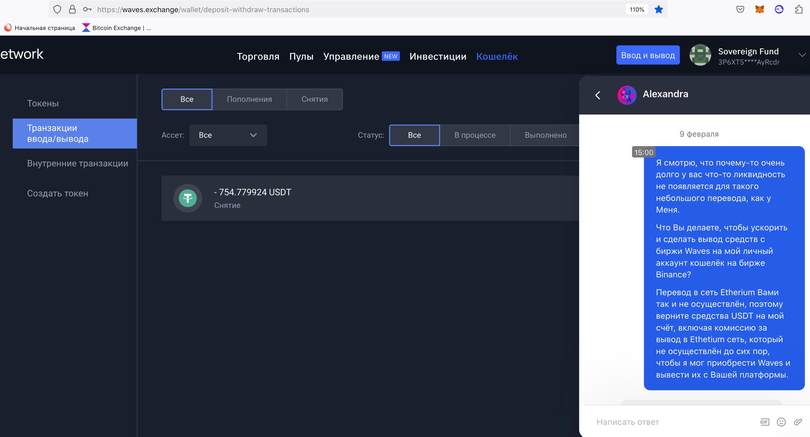Click the paperclip attach file icon
Image resolution: width=810 pixels, height=437 pixels.
[x=798, y=422]
